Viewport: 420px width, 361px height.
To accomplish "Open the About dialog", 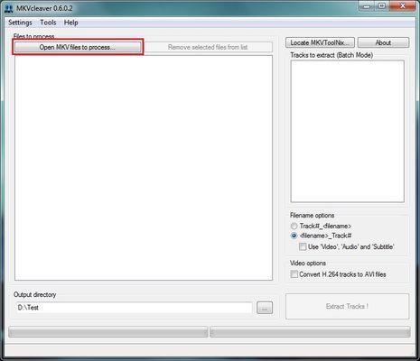I will click(383, 42).
